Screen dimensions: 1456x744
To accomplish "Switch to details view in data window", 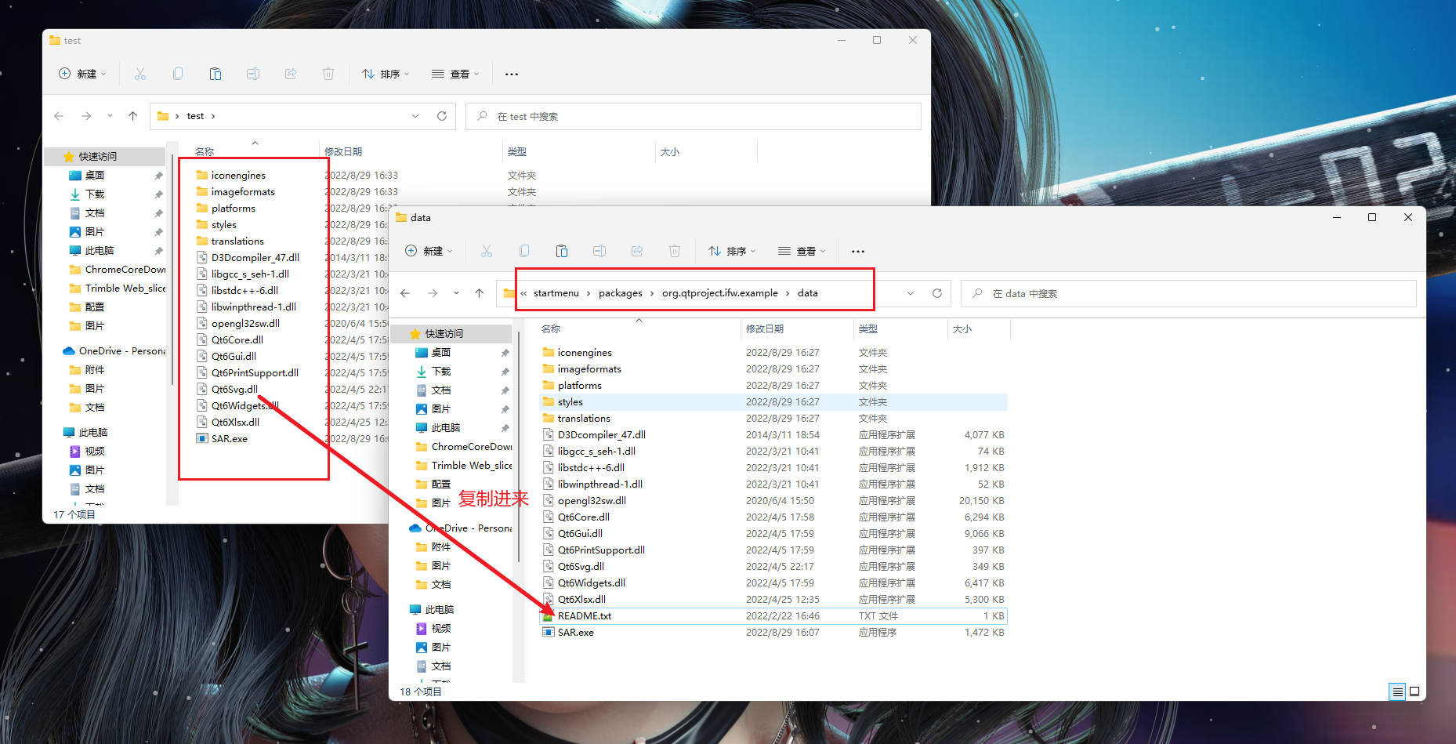I will point(1397,691).
